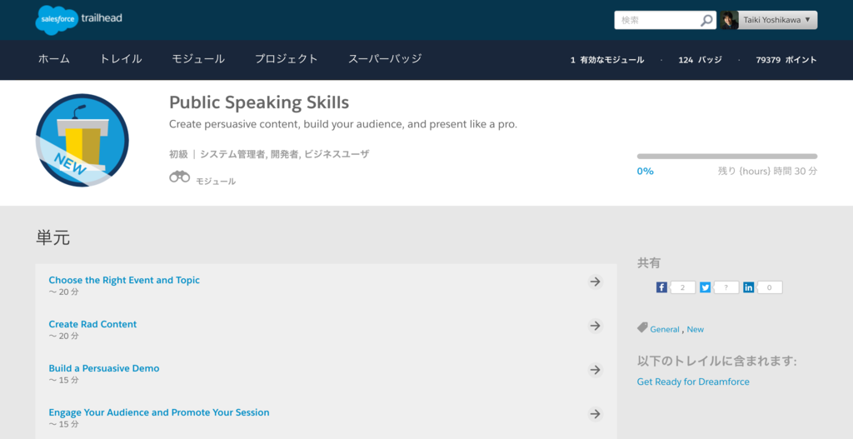
Task: Click the 単元 section heading
Action: click(52, 237)
